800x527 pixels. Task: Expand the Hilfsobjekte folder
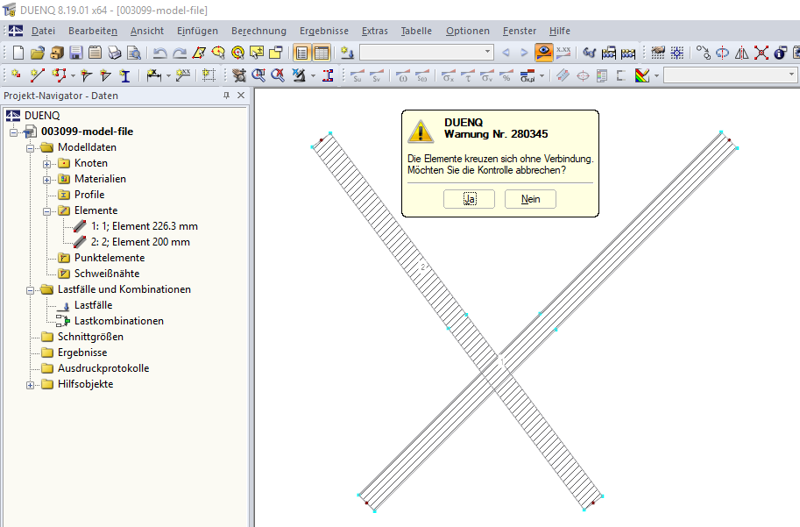[30, 385]
